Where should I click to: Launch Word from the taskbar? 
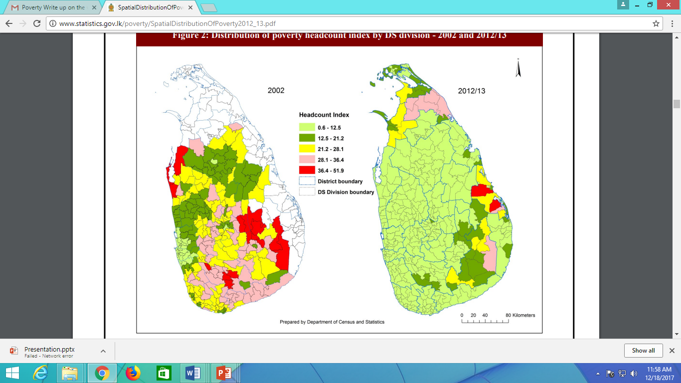[x=192, y=373]
